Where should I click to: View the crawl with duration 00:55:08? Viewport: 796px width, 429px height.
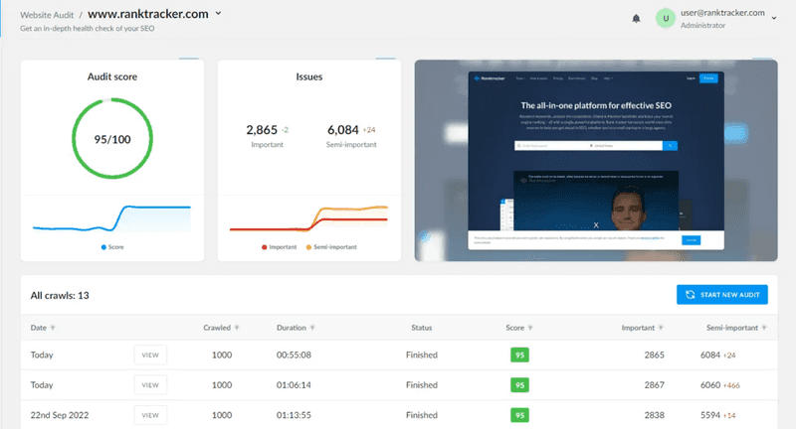pos(150,356)
